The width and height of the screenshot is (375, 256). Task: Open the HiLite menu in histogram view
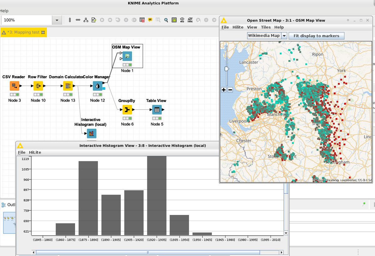point(35,152)
